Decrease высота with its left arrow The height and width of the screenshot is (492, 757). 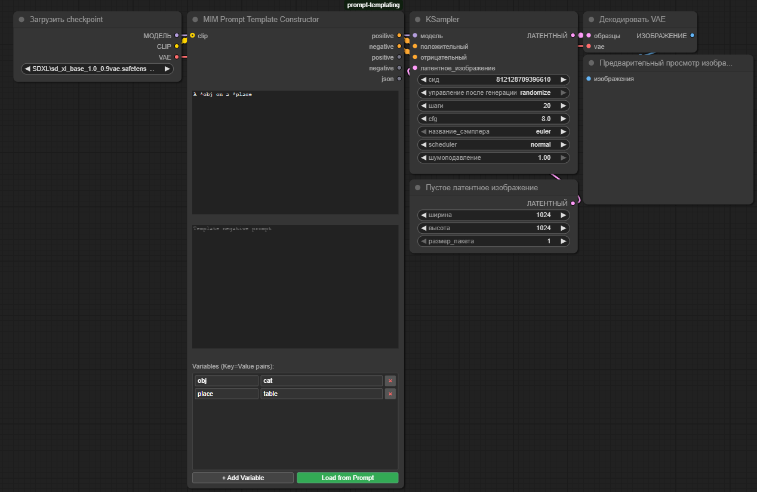pos(423,228)
